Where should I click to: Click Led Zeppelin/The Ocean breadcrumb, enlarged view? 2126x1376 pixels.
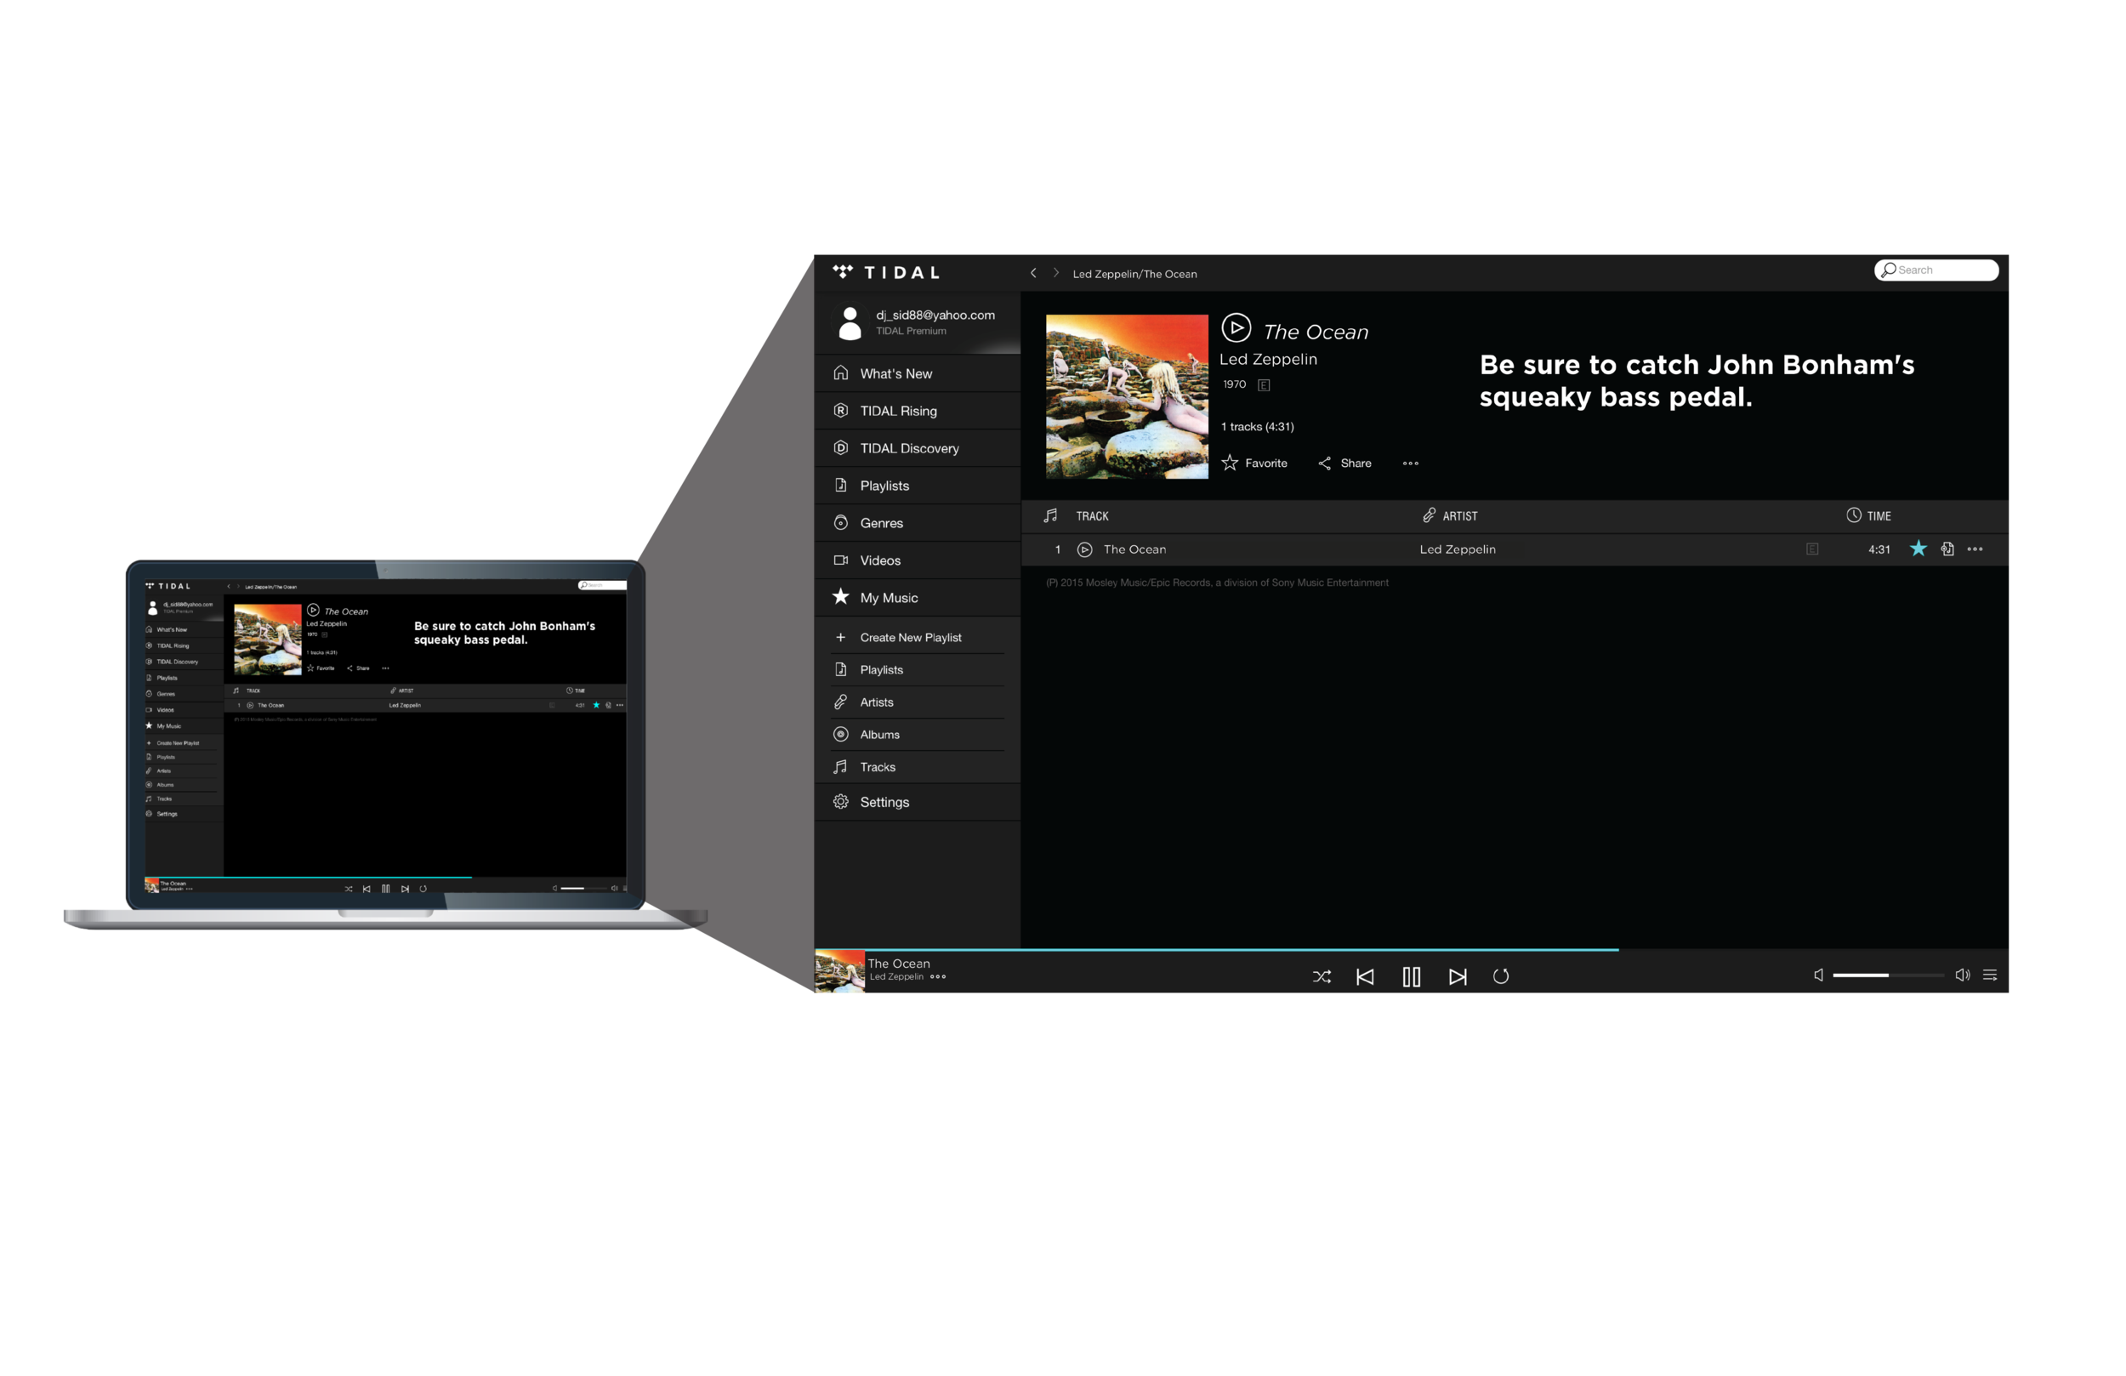click(x=1134, y=275)
